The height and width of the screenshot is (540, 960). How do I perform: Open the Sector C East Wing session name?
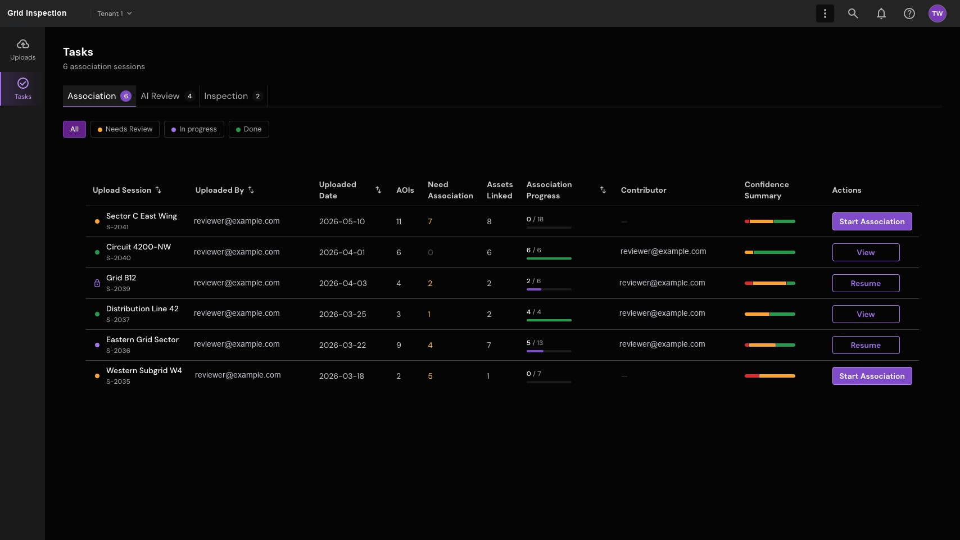tap(142, 216)
